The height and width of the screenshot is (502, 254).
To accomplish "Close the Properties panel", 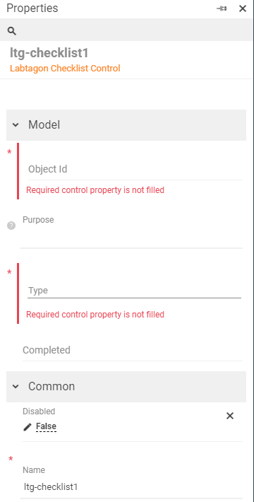I will coord(243,8).
